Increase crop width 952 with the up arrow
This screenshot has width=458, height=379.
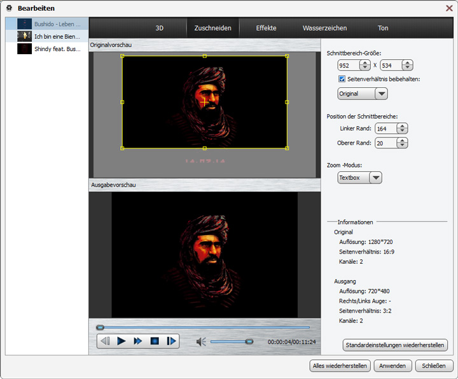point(365,62)
